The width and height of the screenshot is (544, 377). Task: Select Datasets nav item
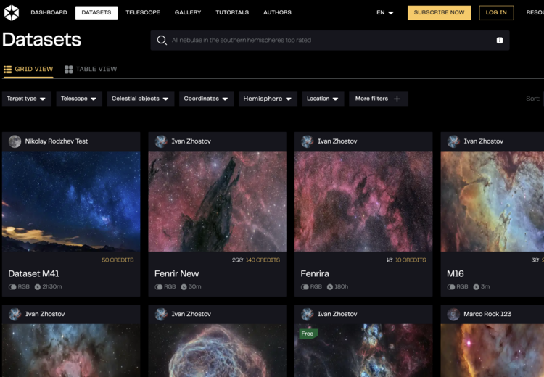(x=96, y=13)
